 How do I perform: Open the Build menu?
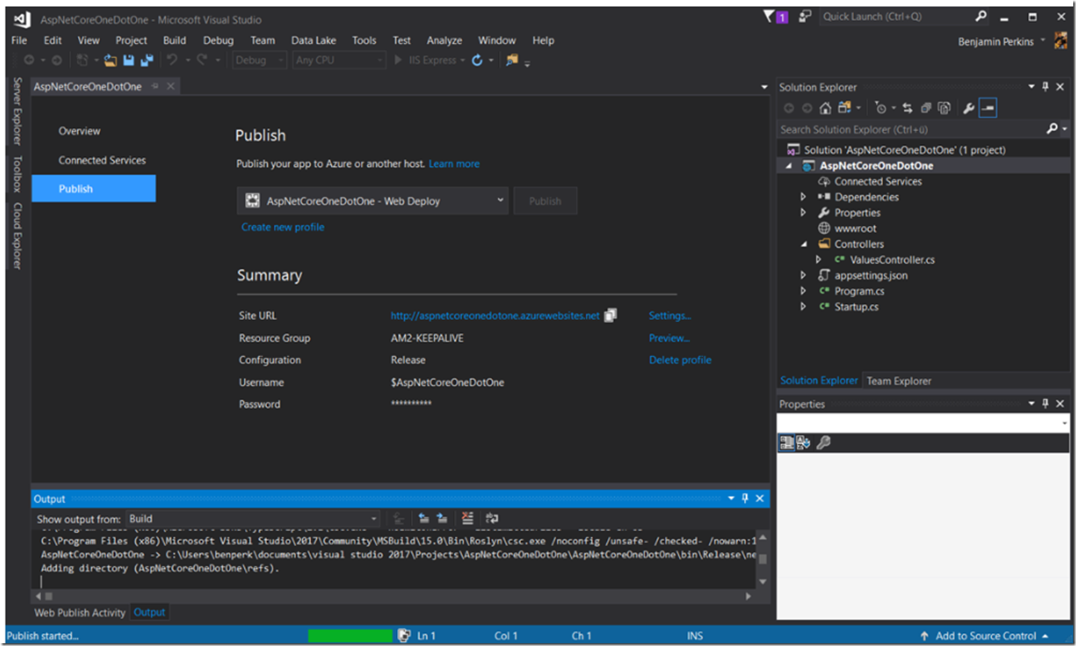click(174, 40)
